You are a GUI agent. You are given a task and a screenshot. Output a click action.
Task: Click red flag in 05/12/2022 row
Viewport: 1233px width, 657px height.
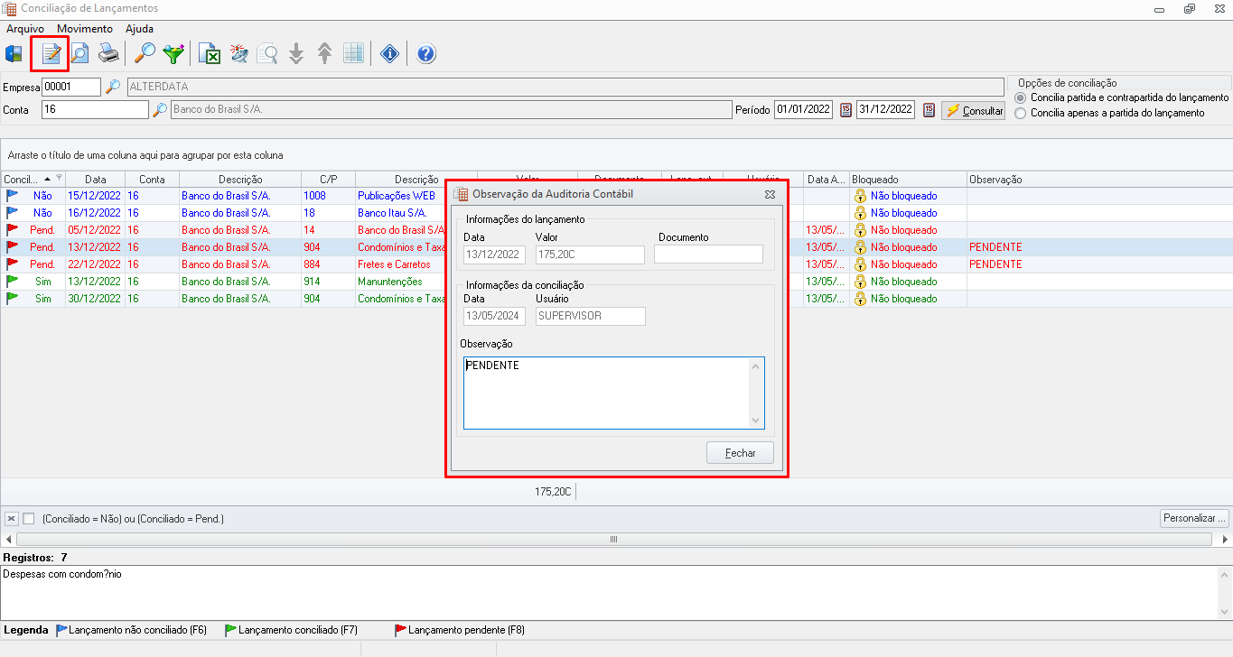coord(13,230)
